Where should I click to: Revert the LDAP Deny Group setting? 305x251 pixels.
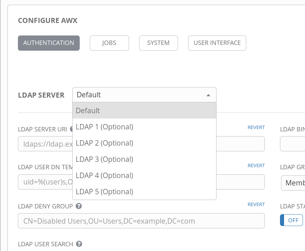(x=256, y=204)
